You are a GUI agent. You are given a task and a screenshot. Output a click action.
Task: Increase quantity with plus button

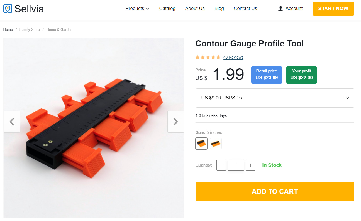(250, 165)
